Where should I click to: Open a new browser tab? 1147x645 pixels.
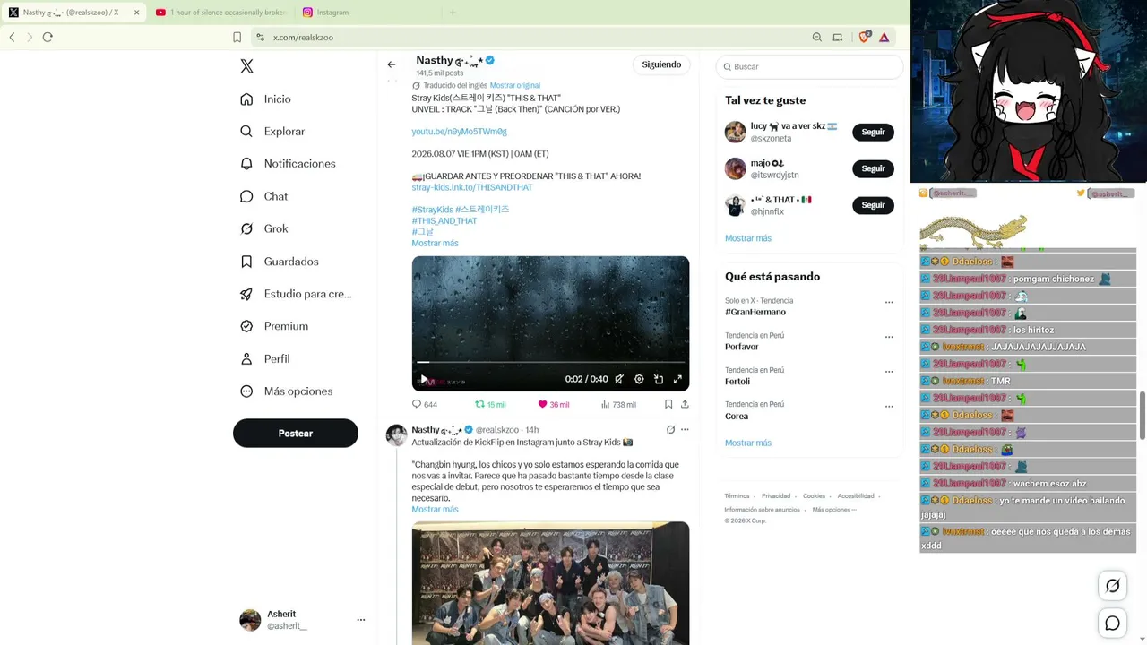453,13
